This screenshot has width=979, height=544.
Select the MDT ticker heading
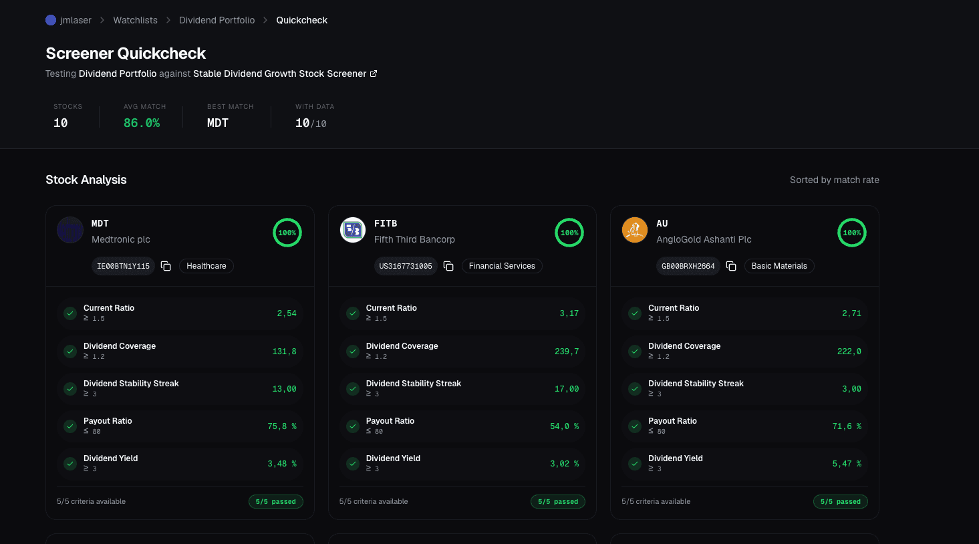pyautogui.click(x=100, y=223)
